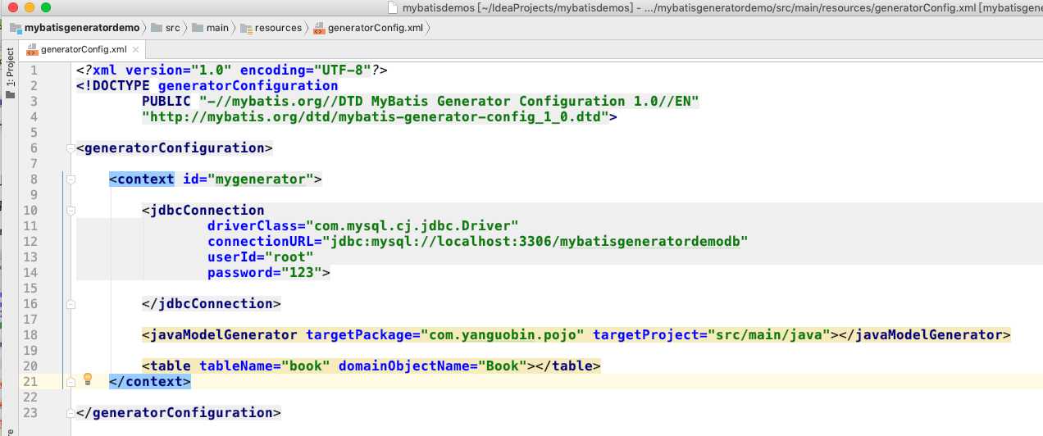Screen dimensions: 1043x436
Task: Place cursor on driverClass="com.mysql.cj.jdbc.Driver"
Action: (362, 225)
